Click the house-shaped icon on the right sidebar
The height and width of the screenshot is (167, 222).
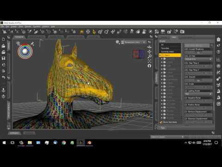218,39
